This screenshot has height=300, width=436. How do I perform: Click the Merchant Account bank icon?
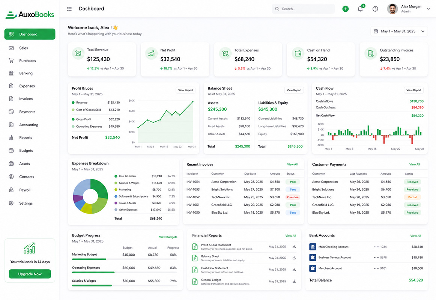313,268
